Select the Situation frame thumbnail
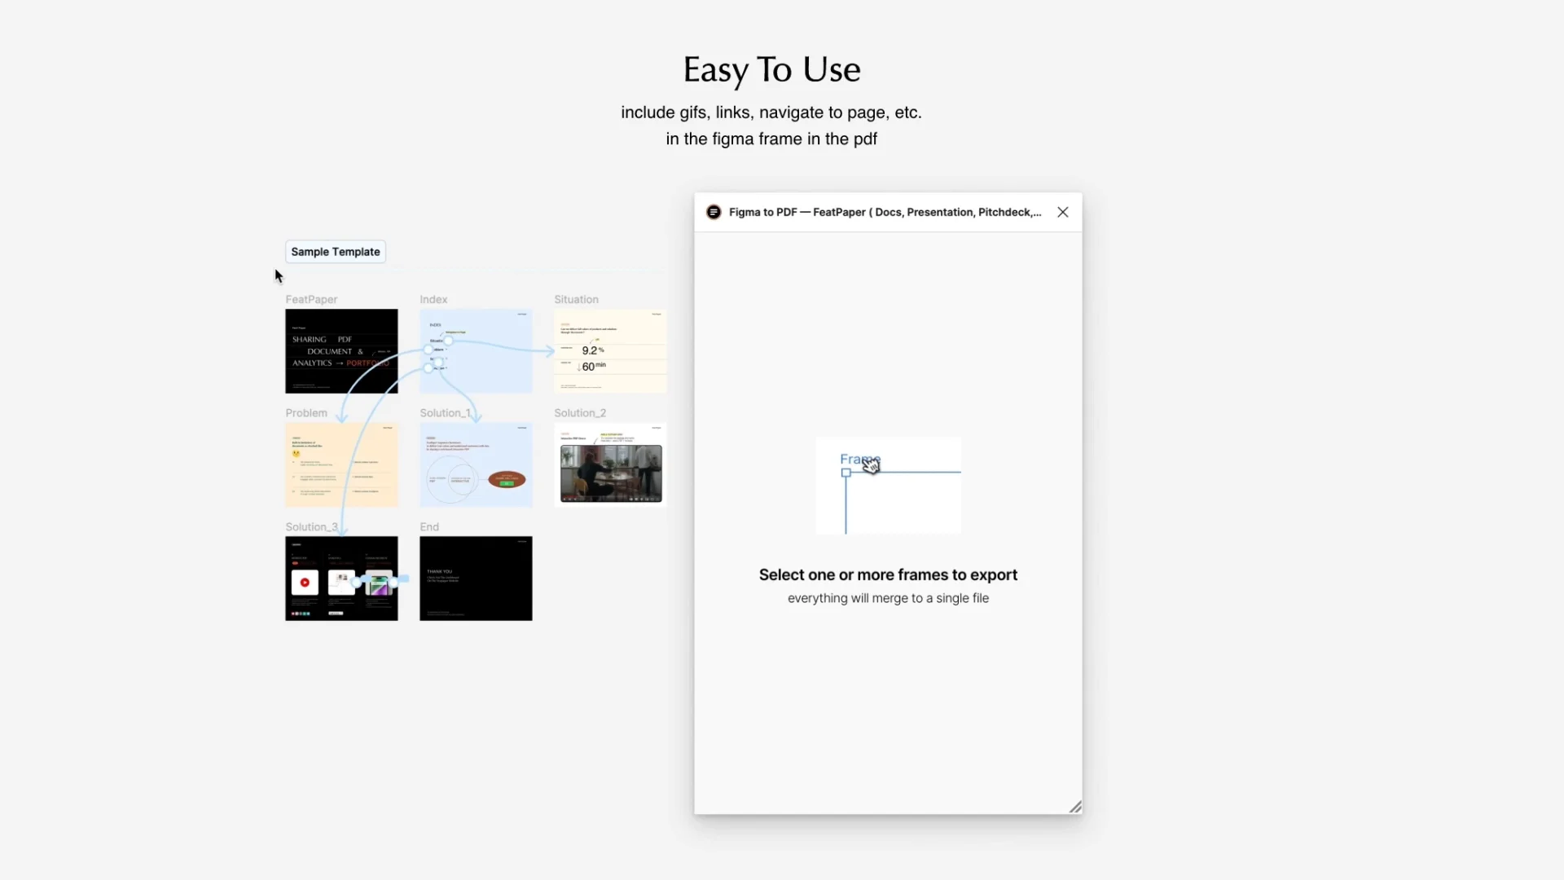 pyautogui.click(x=609, y=352)
